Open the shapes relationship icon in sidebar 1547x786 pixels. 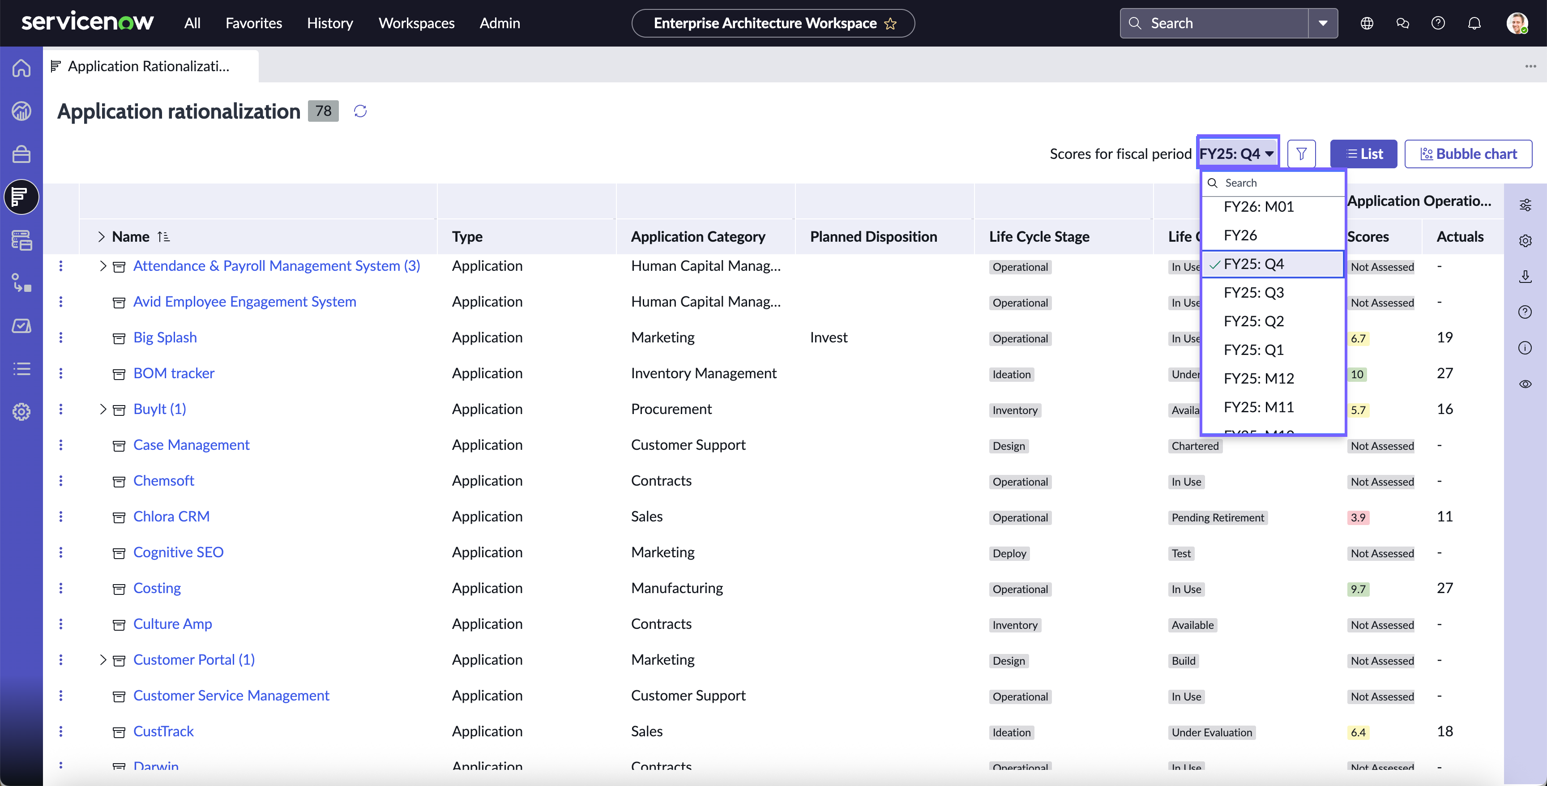[21, 283]
